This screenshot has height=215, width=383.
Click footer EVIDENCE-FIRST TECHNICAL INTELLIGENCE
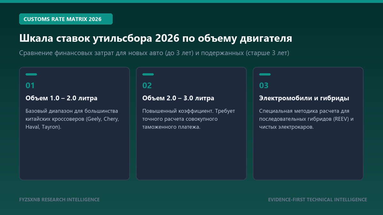tap(318, 200)
